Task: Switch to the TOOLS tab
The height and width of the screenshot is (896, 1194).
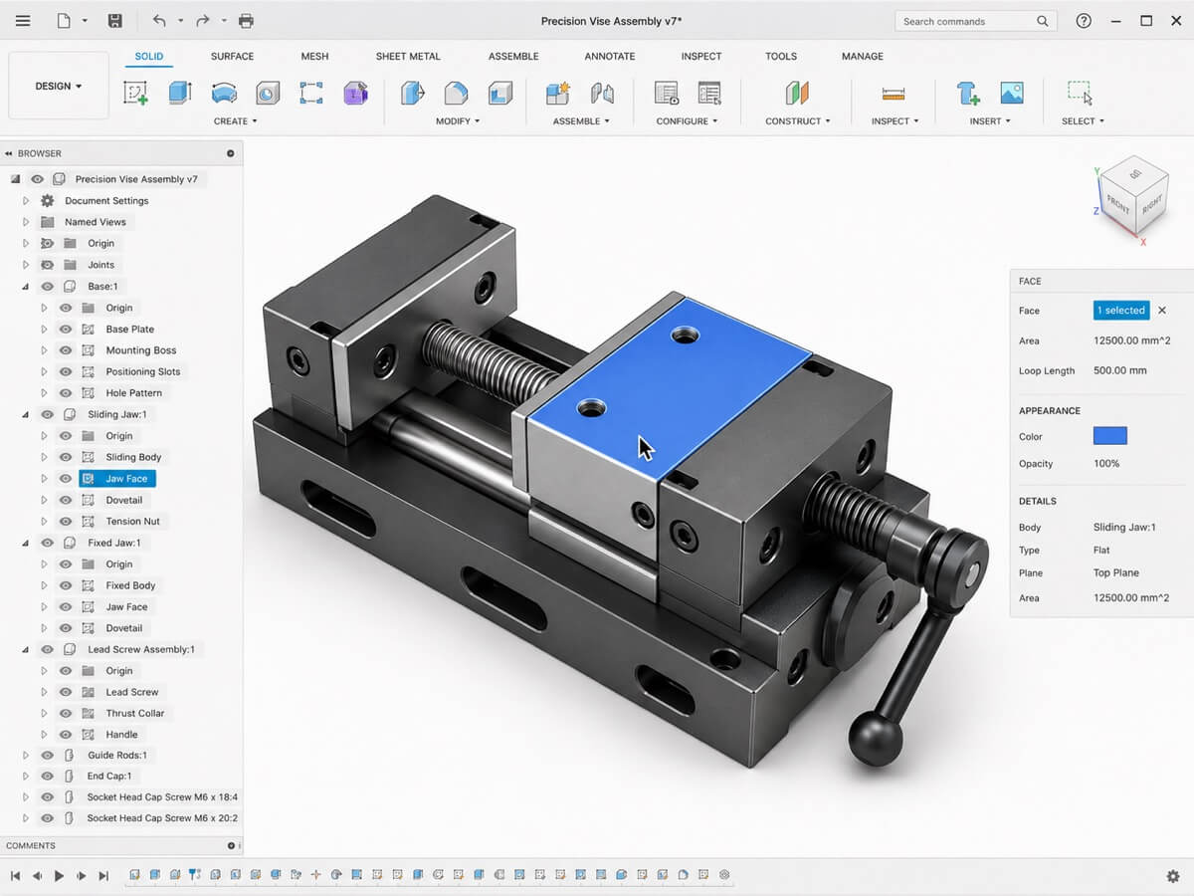Action: 781,57
